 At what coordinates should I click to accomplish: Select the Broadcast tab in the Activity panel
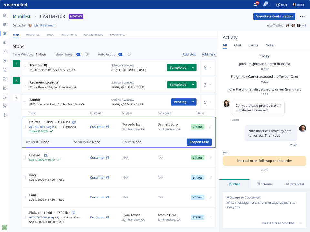295,184
